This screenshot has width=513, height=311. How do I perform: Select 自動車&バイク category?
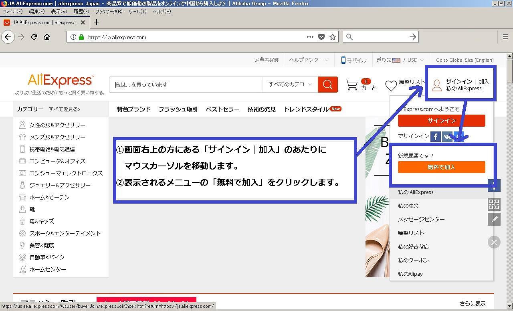pyautogui.click(x=47, y=257)
